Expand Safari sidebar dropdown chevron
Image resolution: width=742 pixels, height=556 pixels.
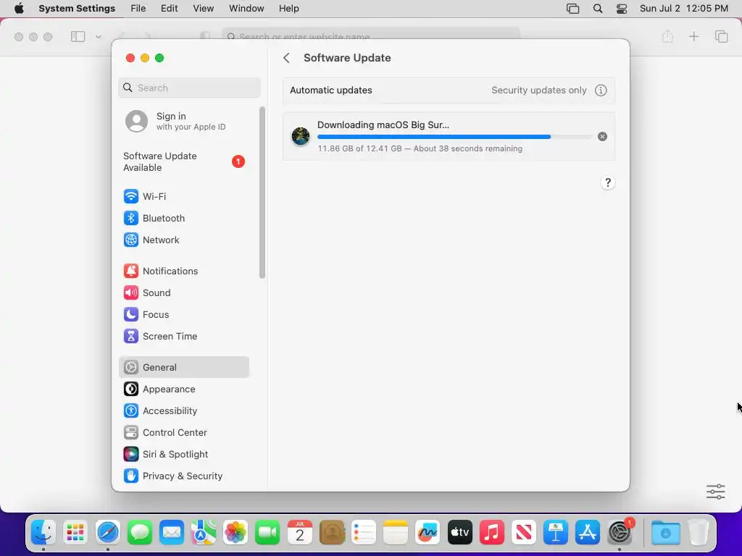coord(99,37)
